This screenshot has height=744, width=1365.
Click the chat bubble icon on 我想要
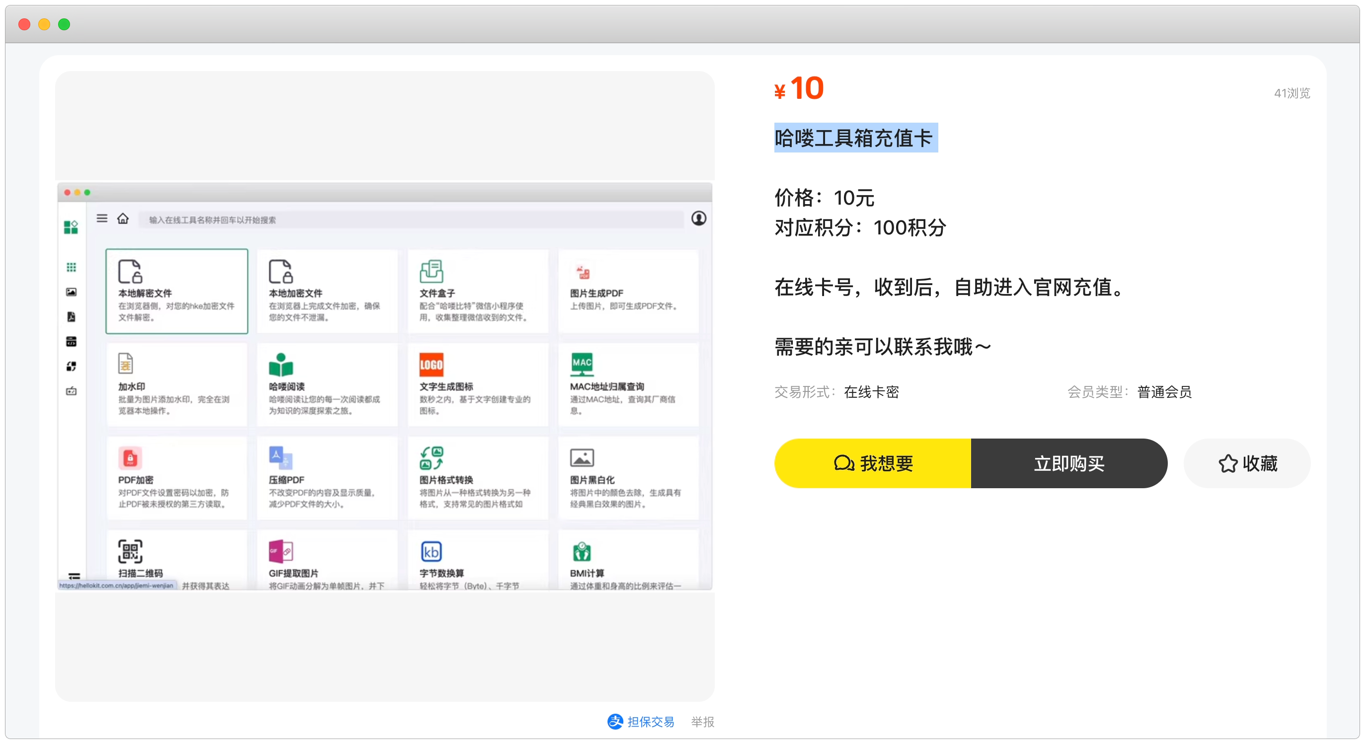pos(843,463)
